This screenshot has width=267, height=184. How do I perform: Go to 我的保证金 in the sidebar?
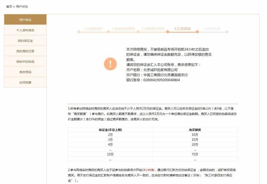pos(25,40)
